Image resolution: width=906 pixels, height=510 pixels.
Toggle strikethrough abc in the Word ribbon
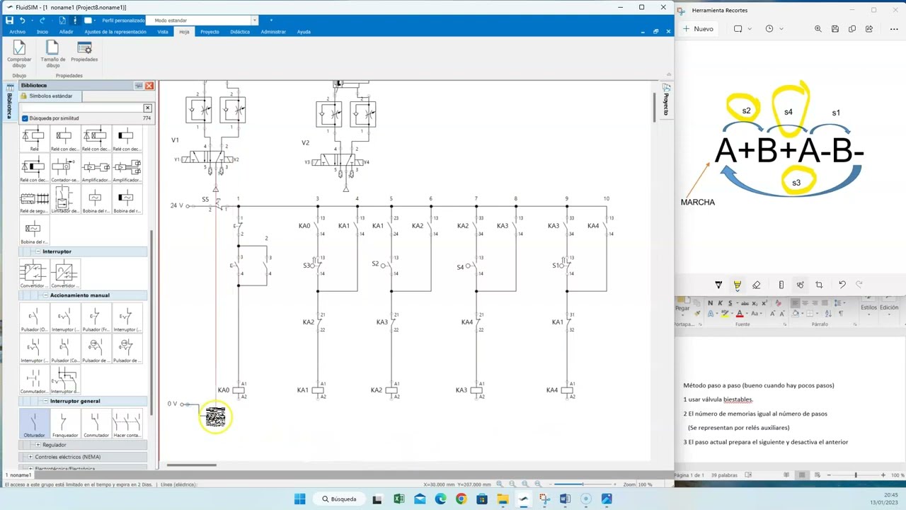[x=745, y=303]
